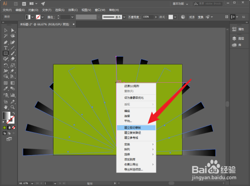
Task: Select the Eyedropper tool
Action: (5, 89)
